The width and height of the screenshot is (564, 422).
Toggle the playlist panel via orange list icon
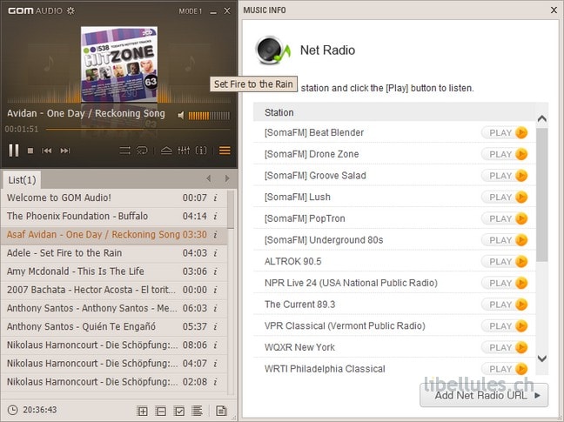(225, 151)
